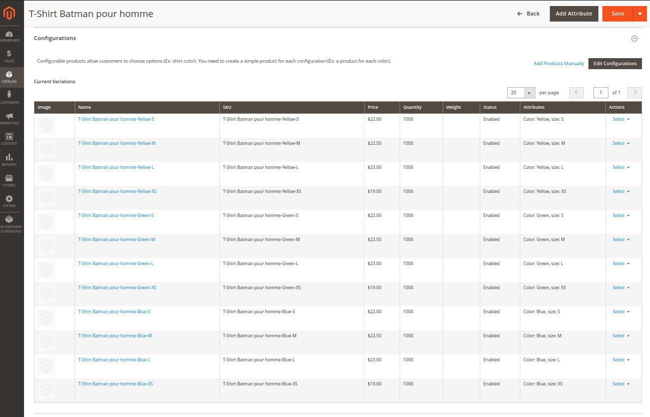Click the 1000 quantity of Yellow-M row
This screenshot has height=417, width=650.
[x=408, y=143]
